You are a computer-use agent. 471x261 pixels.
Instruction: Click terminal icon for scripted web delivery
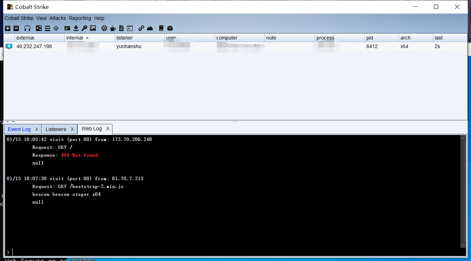click(130, 28)
